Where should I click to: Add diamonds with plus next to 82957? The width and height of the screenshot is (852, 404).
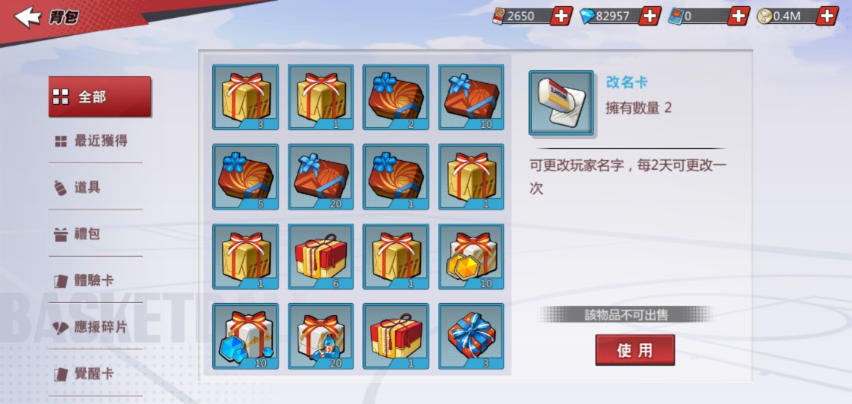650,16
